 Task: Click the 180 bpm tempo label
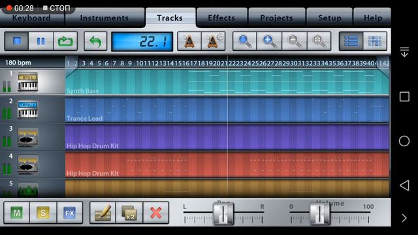click(18, 63)
